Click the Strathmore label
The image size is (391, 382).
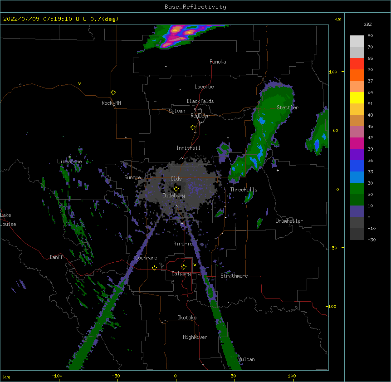[234, 276]
